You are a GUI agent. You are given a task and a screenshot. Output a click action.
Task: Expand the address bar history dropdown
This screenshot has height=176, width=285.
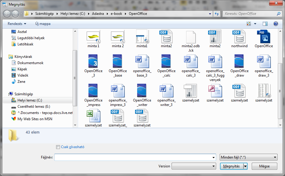point(210,14)
